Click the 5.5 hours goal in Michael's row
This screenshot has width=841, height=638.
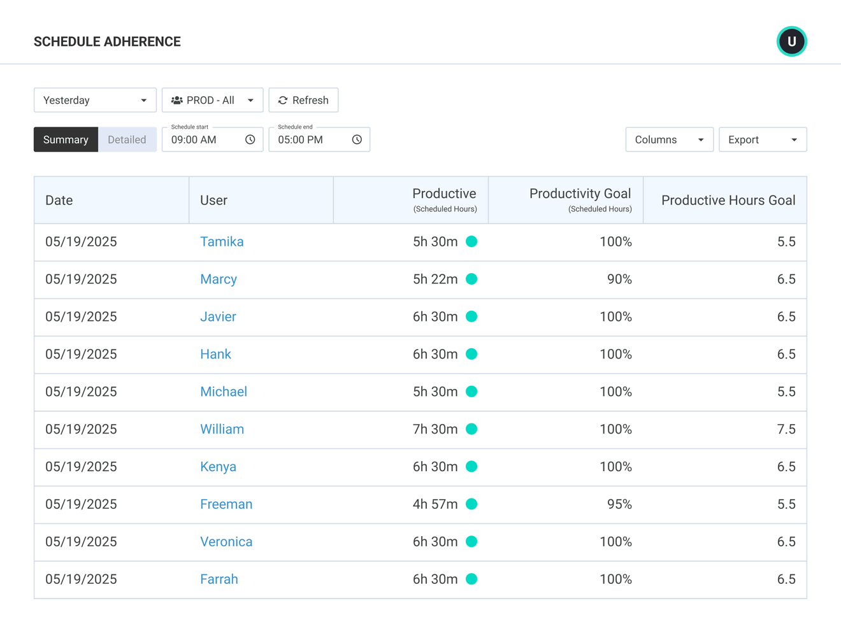pos(786,392)
